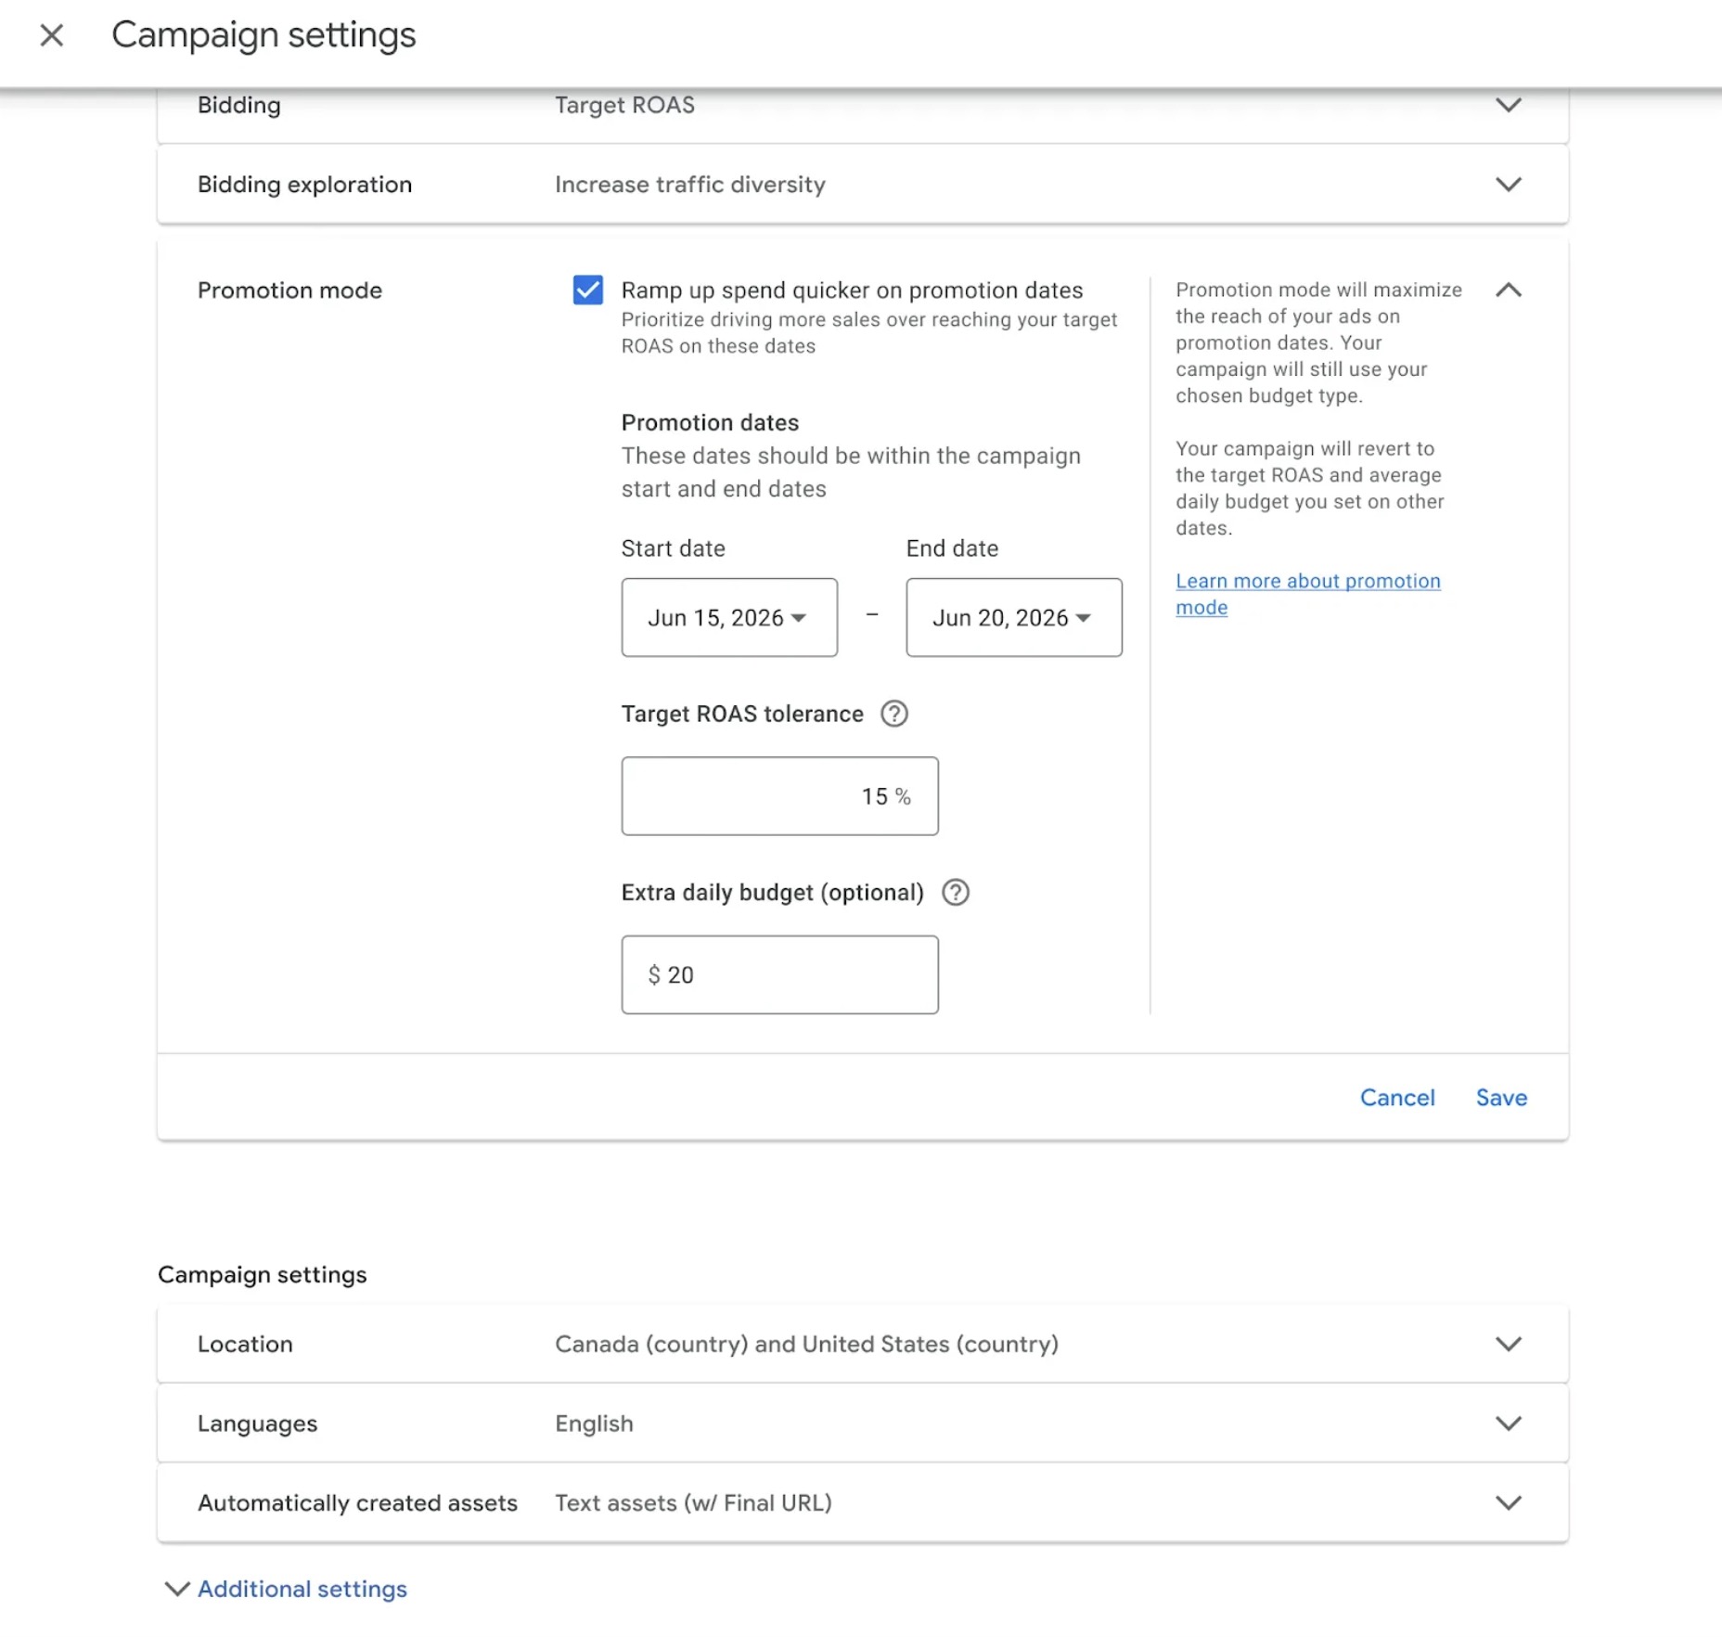Click the Bidding exploration label
This screenshot has width=1722, height=1637.
coord(304,185)
